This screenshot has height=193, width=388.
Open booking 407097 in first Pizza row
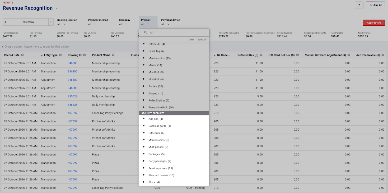72,154
